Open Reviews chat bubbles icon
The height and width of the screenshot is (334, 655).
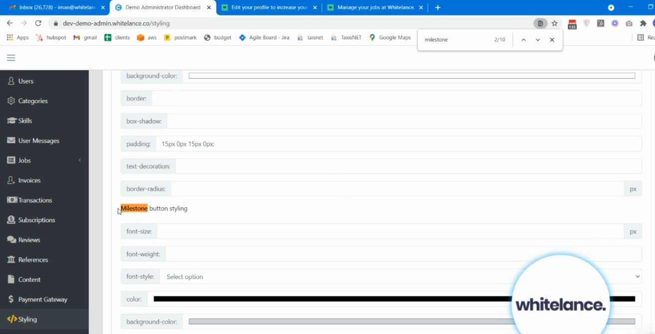pyautogui.click(x=11, y=240)
